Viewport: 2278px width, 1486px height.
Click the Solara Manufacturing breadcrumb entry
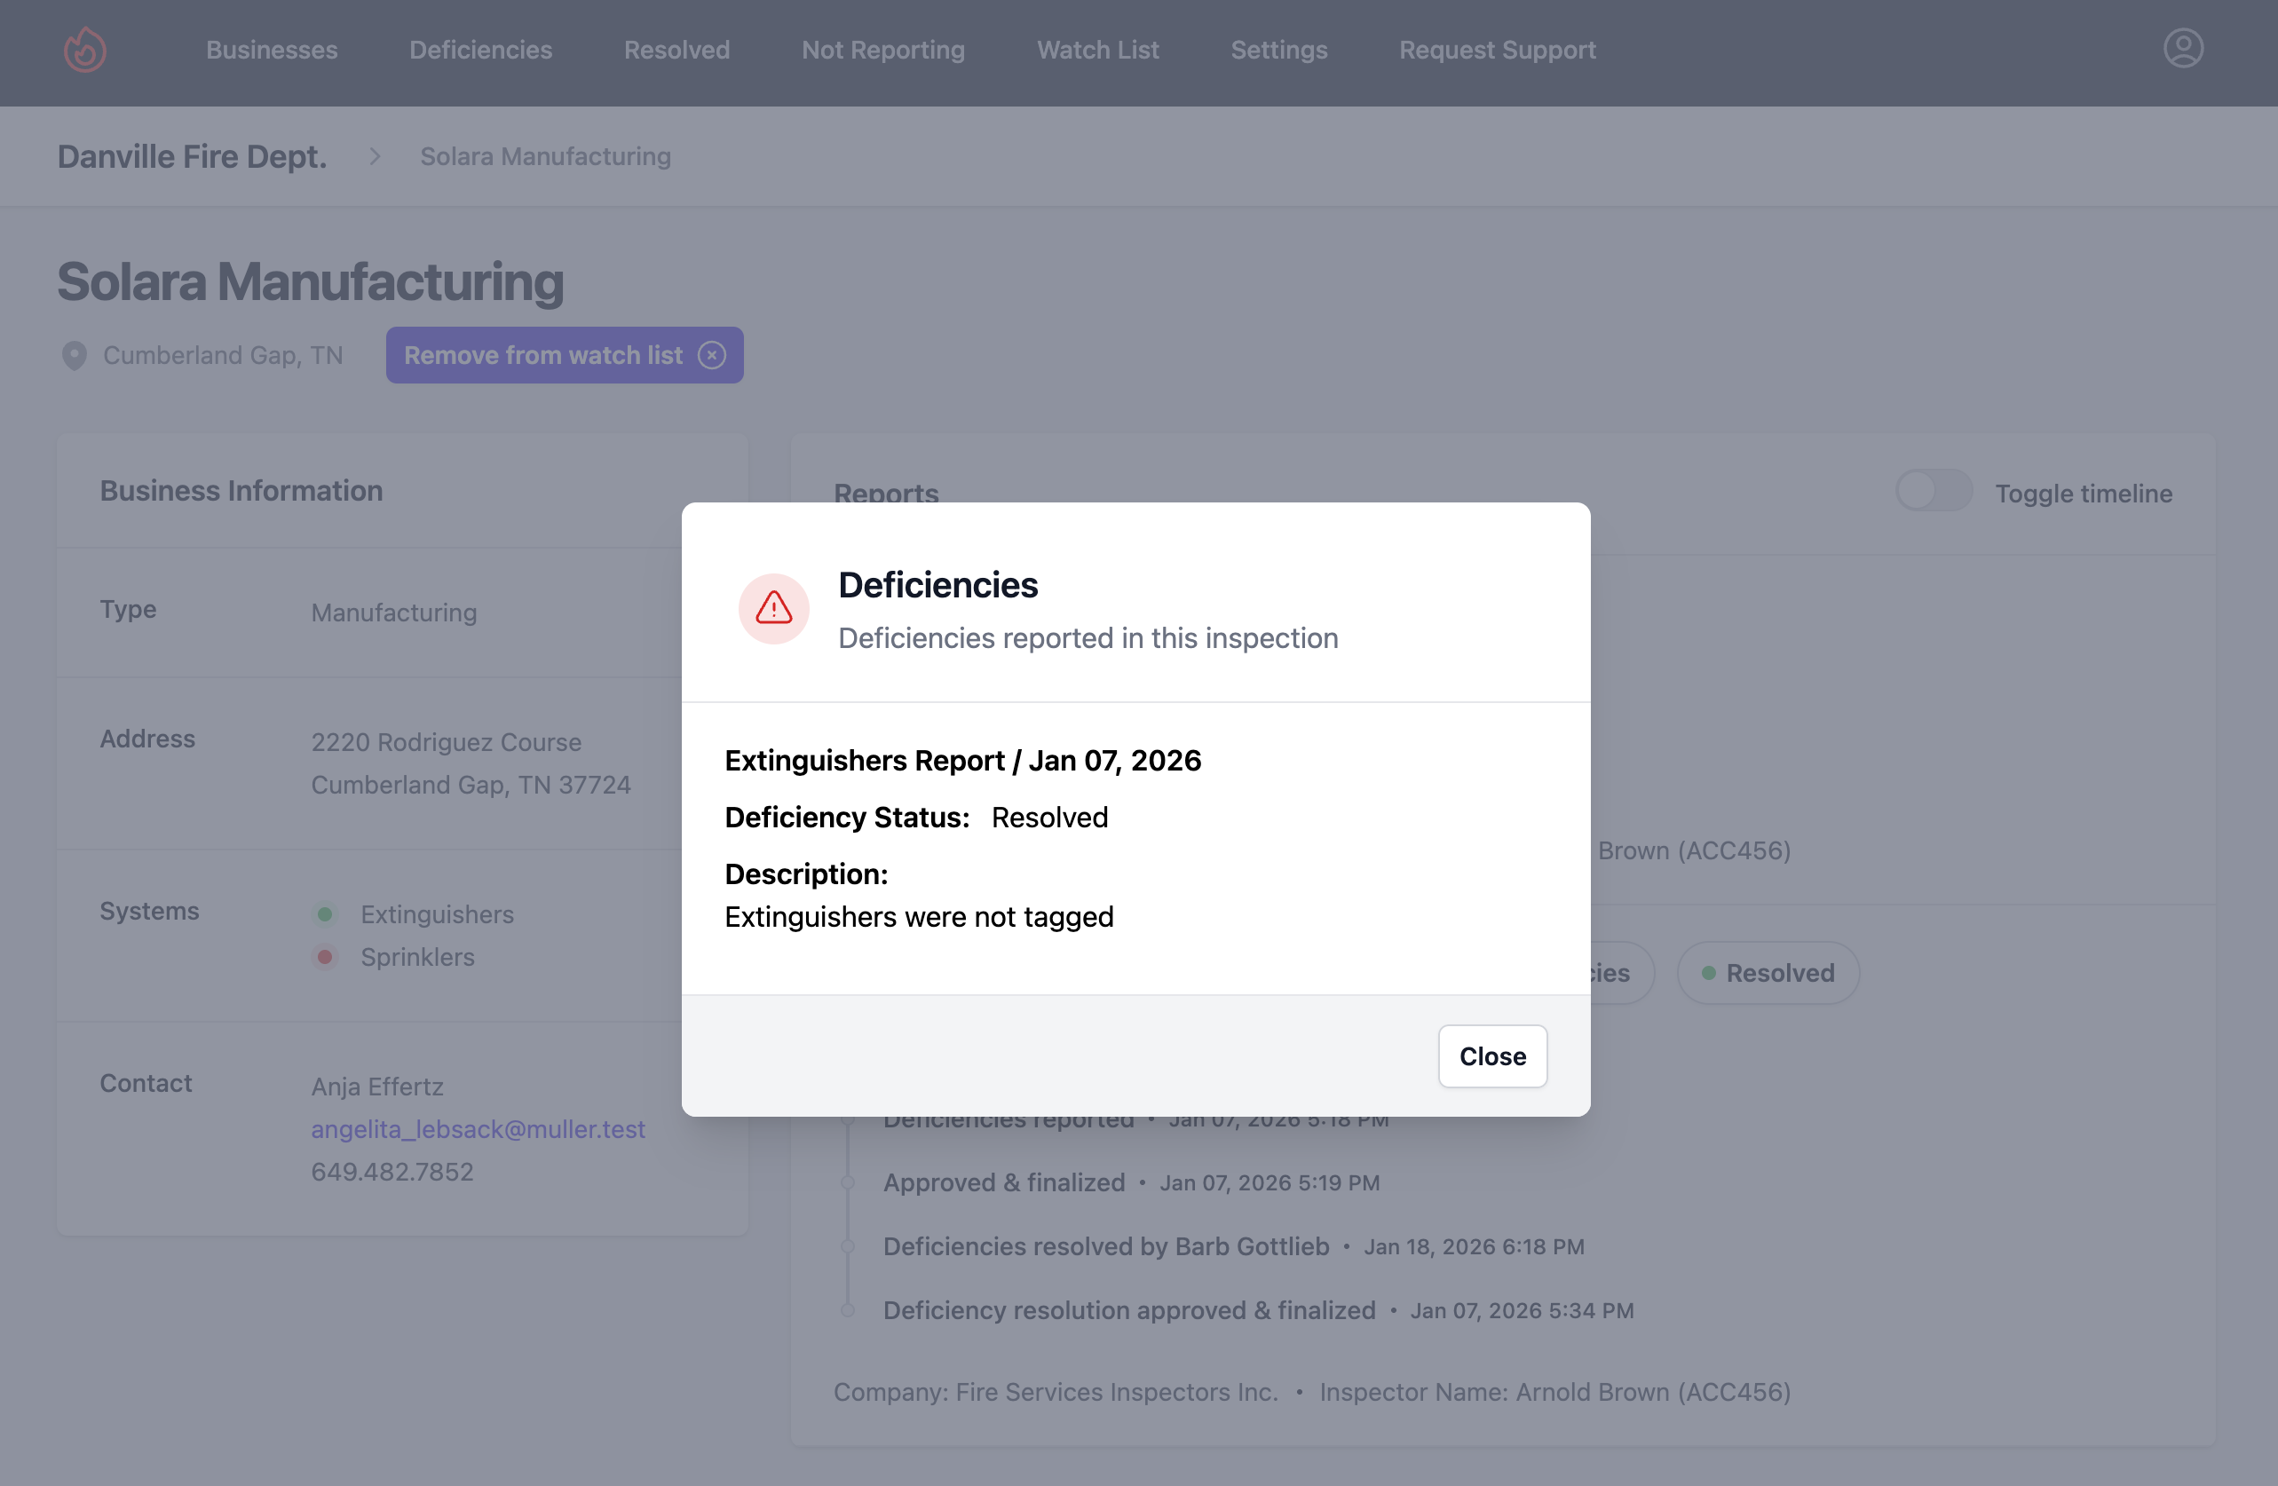click(544, 156)
